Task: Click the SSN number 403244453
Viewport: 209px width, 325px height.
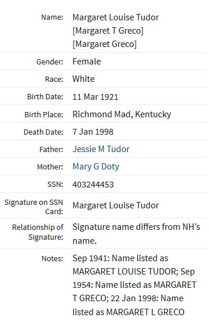Action: pos(93,185)
